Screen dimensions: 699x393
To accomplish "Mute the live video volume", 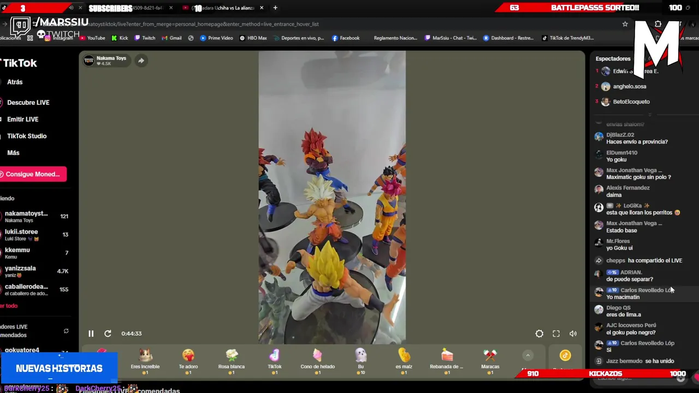I will click(x=573, y=334).
